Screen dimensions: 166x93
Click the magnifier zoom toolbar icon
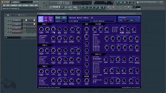click(x=96, y=7)
